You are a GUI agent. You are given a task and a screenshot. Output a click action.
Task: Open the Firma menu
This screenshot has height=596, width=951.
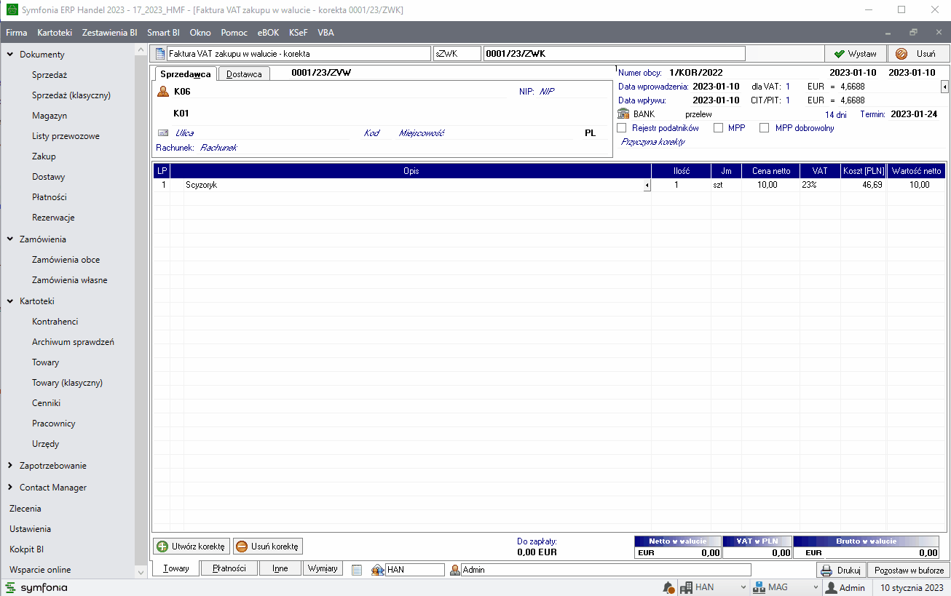pyautogui.click(x=17, y=33)
